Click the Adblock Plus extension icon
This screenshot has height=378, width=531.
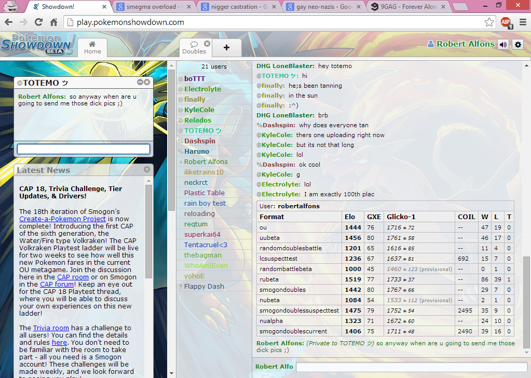click(506, 22)
